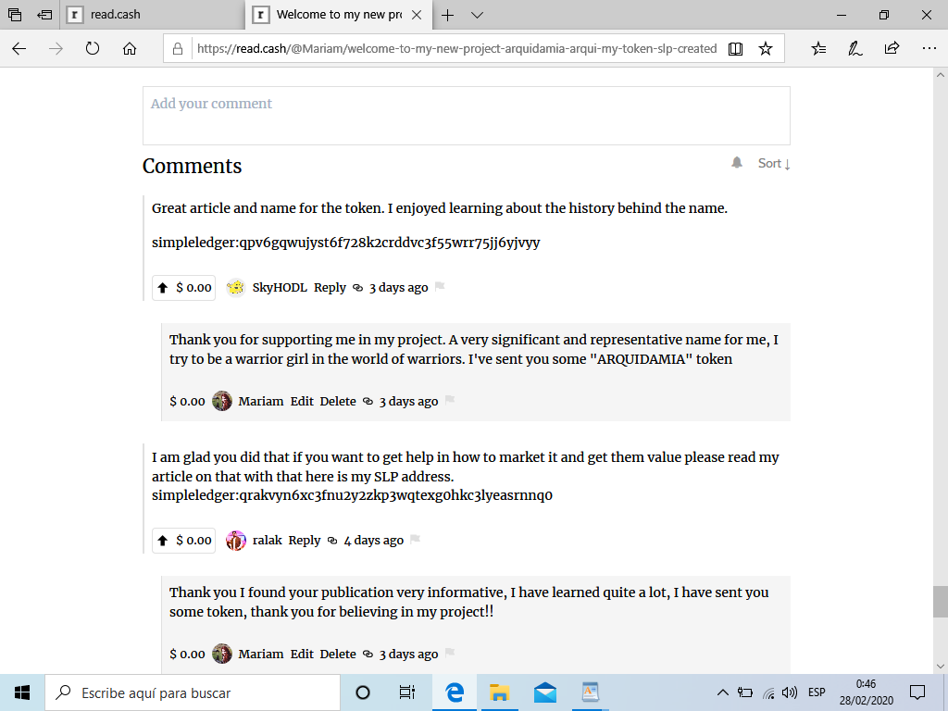This screenshot has height=711, width=948.
Task: Upvote ralak's comment with the arrow
Action: point(163,541)
